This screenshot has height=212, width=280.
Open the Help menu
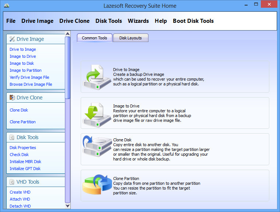[161, 21]
